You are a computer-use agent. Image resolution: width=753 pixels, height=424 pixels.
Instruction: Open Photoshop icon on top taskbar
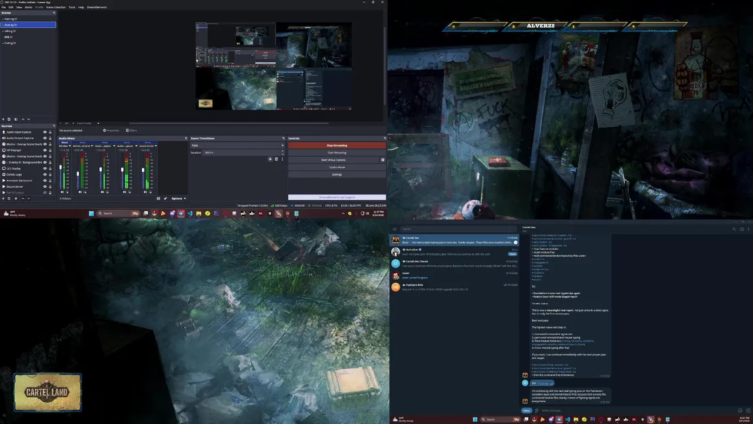click(x=216, y=213)
